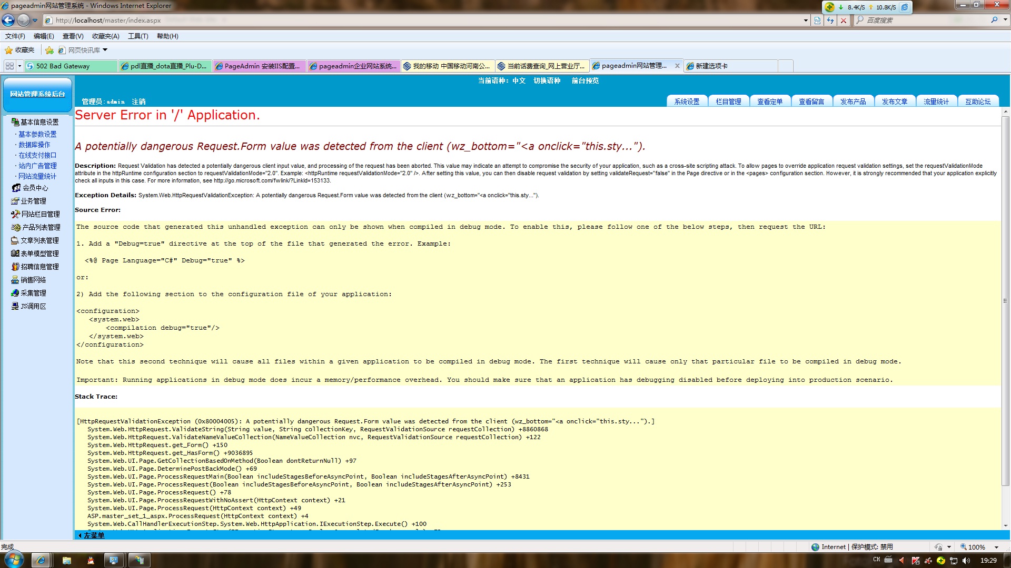Viewport: 1011px width, 568px height.
Task: Click the 系统设置 navigation button
Action: [687, 102]
